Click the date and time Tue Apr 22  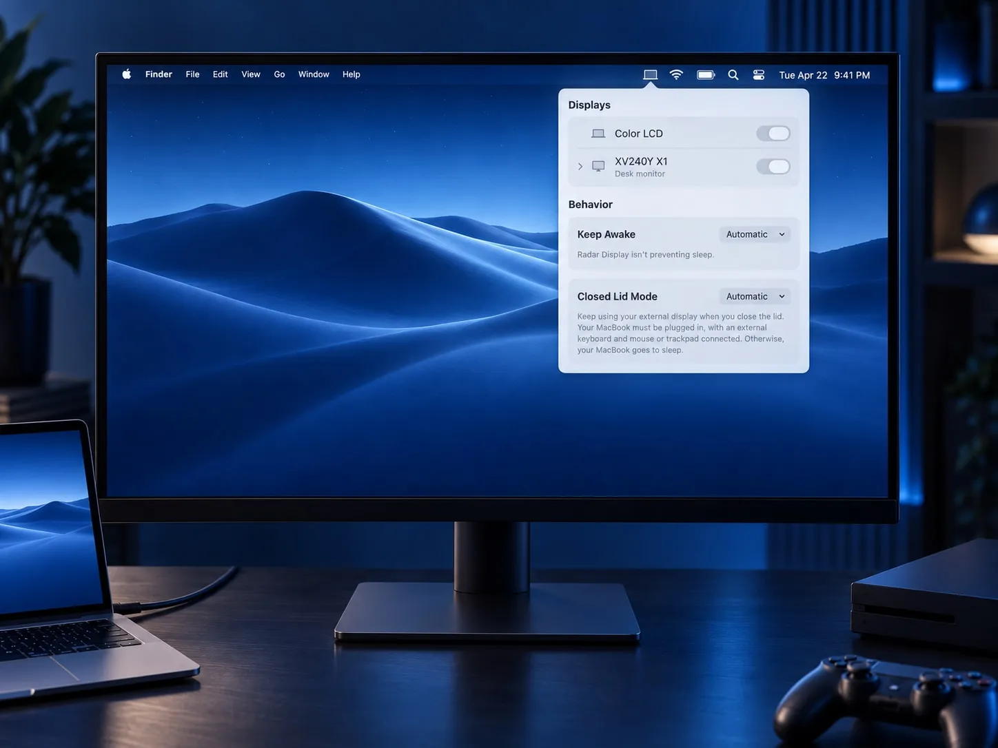pyautogui.click(x=824, y=75)
